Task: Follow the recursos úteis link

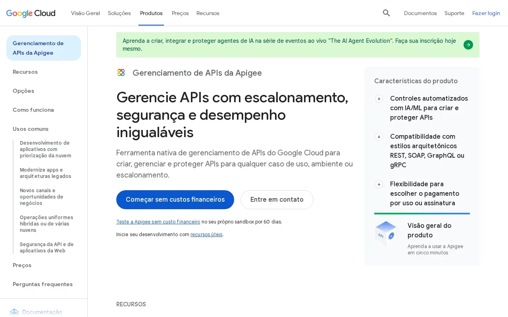Action: [x=206, y=235]
